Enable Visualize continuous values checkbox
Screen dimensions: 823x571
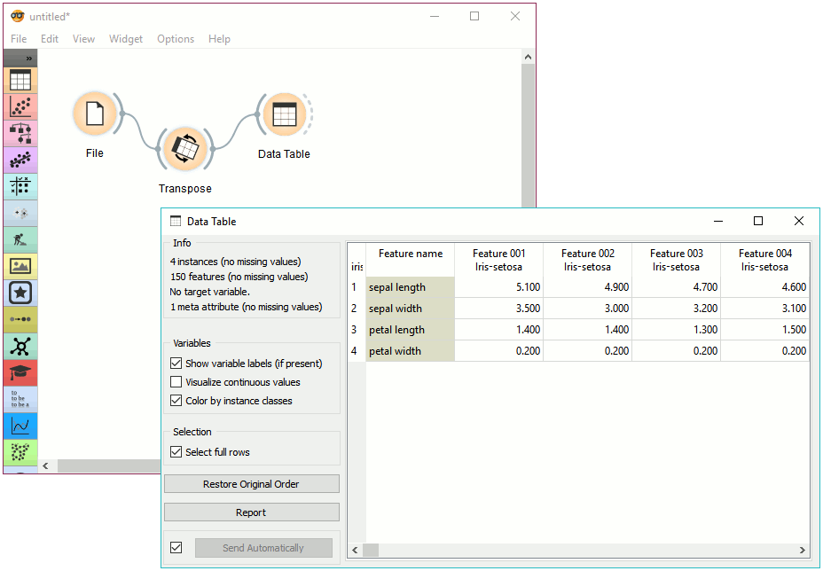[176, 382]
